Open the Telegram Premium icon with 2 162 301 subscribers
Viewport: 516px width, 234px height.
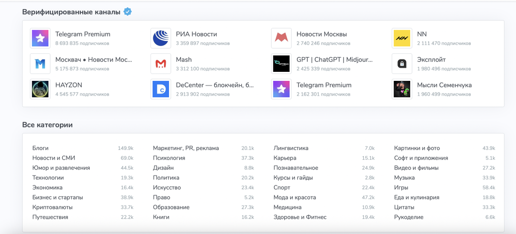(x=282, y=89)
